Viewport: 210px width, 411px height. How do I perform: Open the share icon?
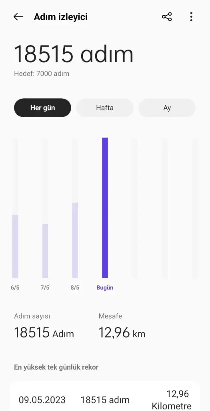tap(167, 17)
